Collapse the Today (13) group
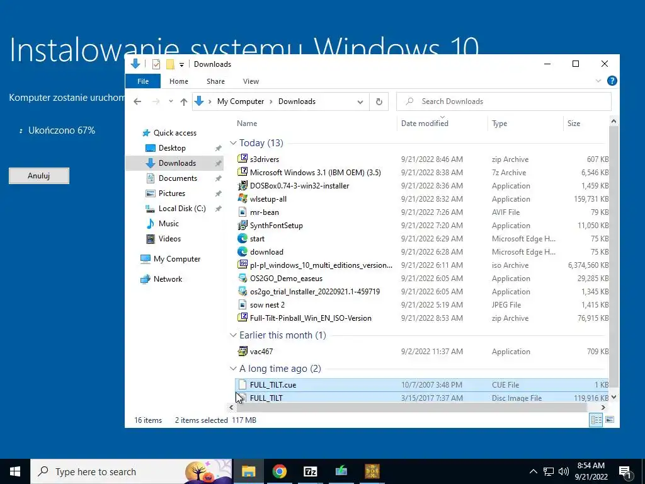 tap(233, 143)
